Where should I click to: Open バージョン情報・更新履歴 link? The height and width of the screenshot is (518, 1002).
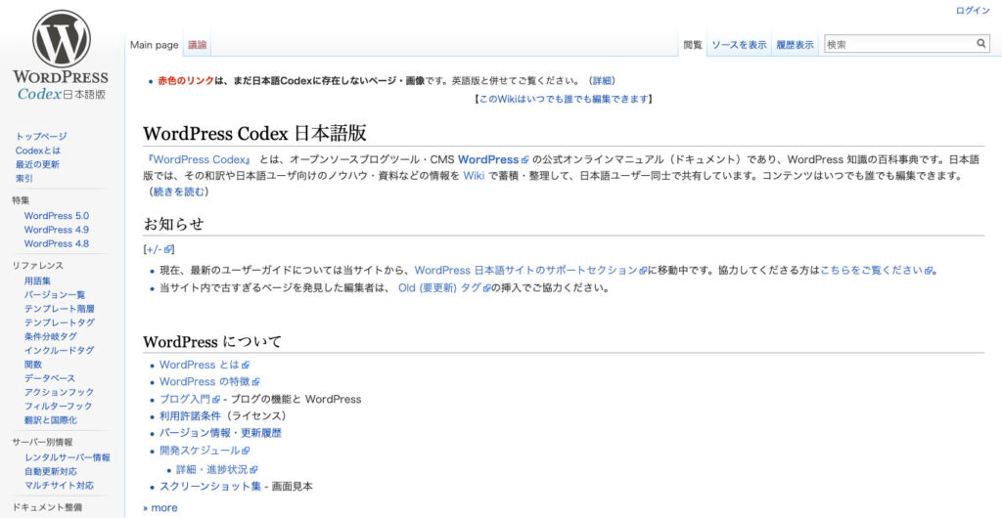pos(220,433)
